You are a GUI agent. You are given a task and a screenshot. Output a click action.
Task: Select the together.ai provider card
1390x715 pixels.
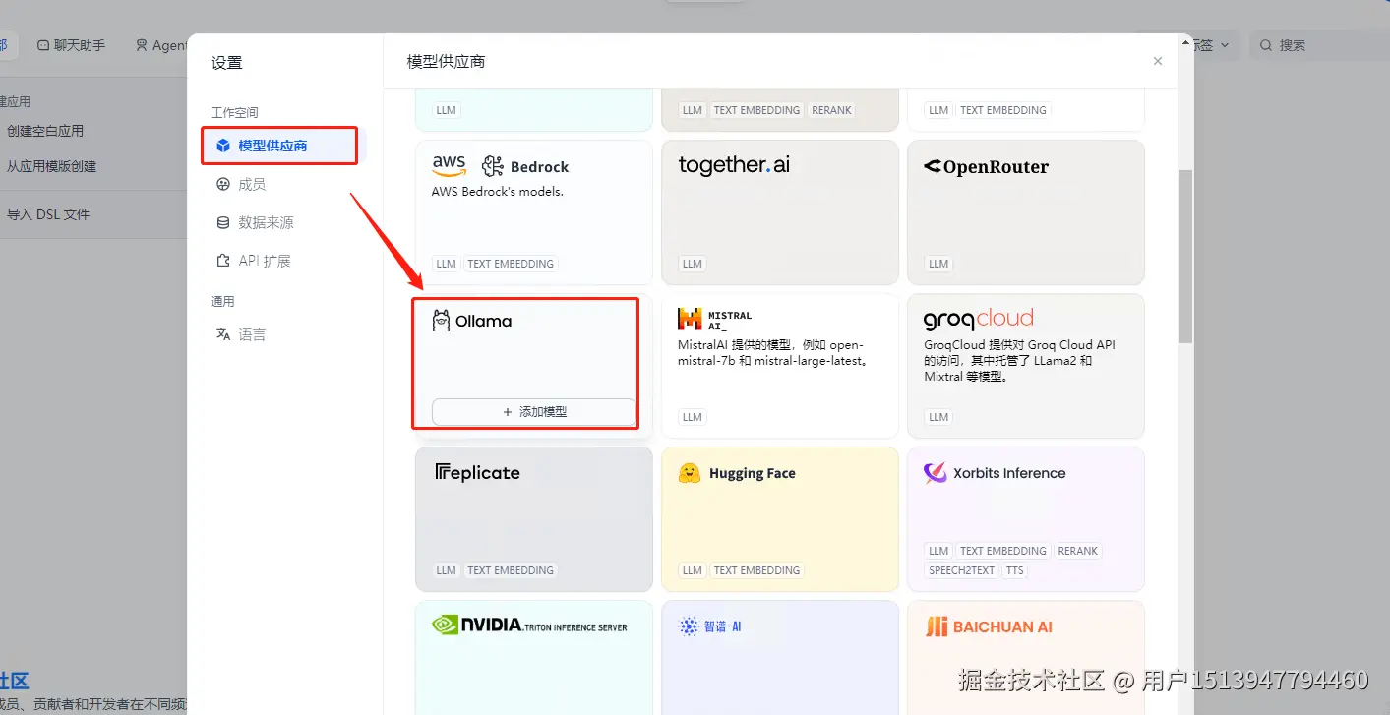[780, 212]
